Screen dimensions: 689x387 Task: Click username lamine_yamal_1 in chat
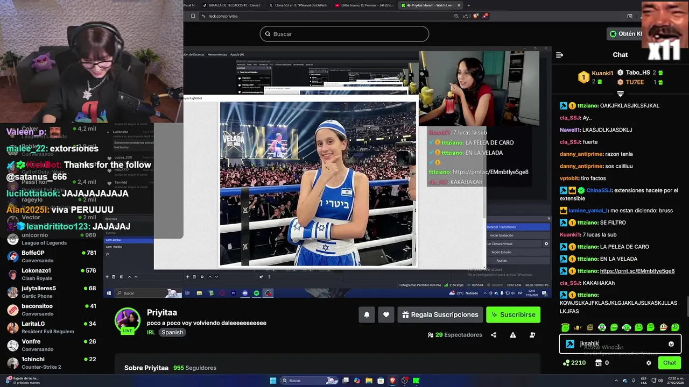pyautogui.click(x=588, y=211)
